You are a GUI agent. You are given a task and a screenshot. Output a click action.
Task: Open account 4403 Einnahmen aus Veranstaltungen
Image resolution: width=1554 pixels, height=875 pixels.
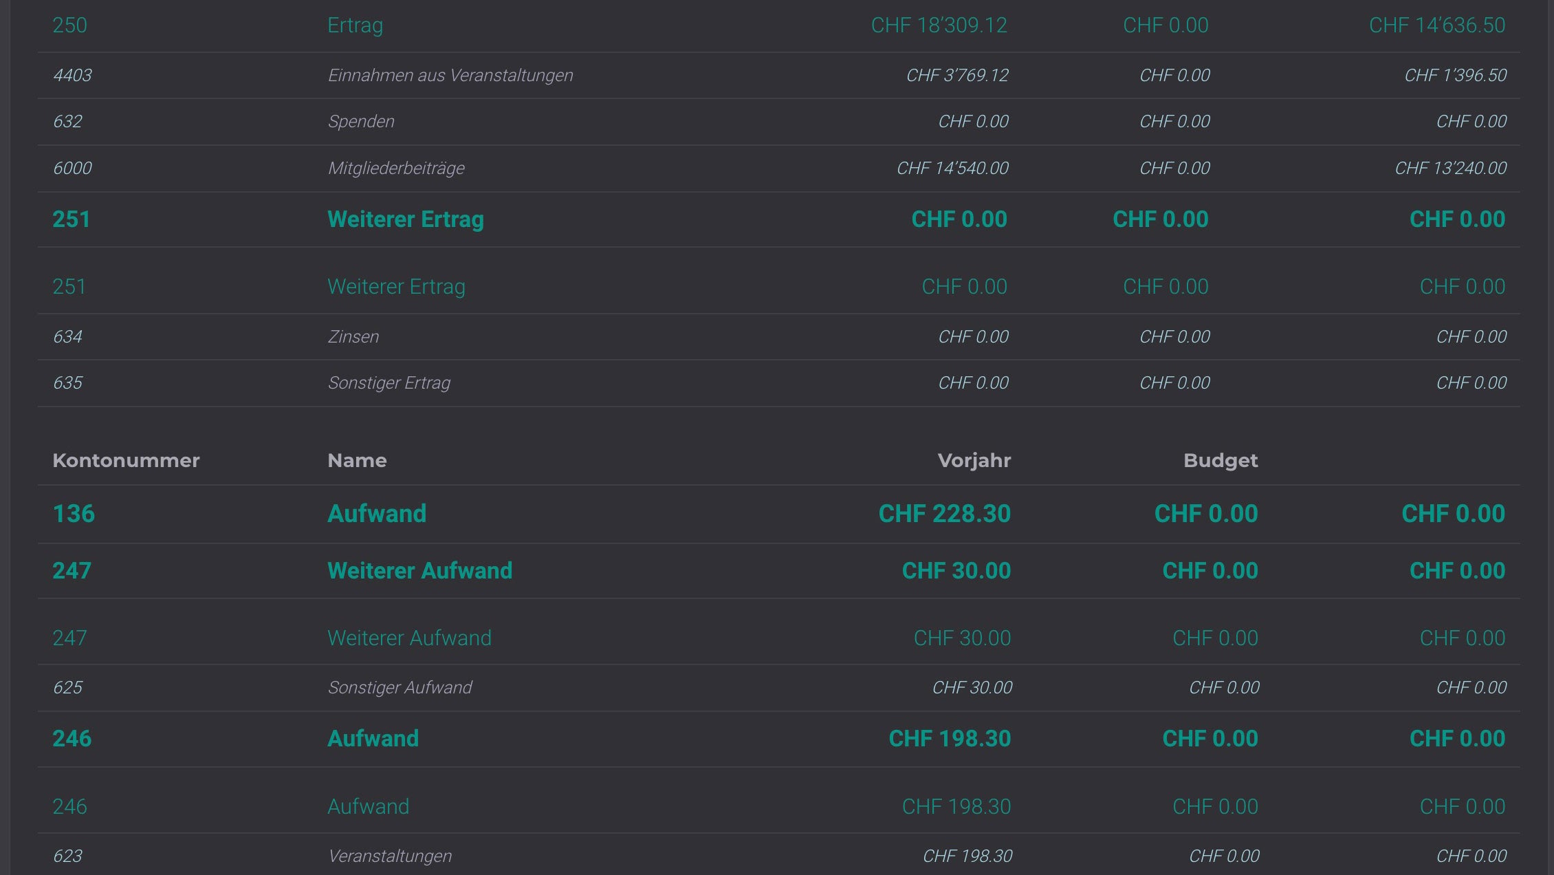pos(450,76)
